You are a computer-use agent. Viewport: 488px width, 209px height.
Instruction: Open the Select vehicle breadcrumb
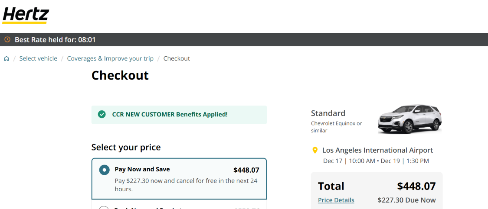click(x=38, y=58)
